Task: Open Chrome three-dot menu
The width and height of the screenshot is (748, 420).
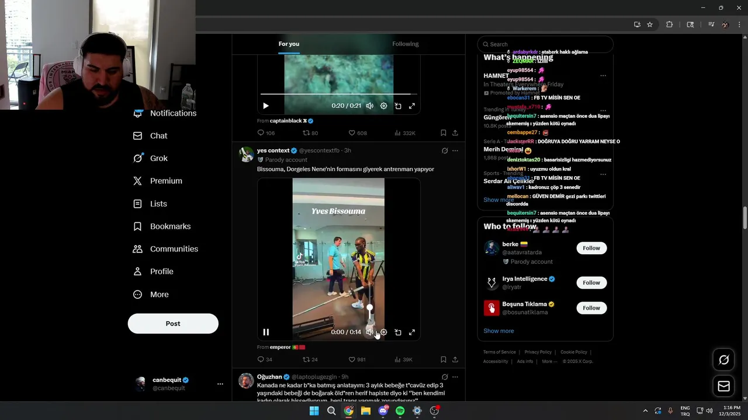Action: click(x=740, y=24)
